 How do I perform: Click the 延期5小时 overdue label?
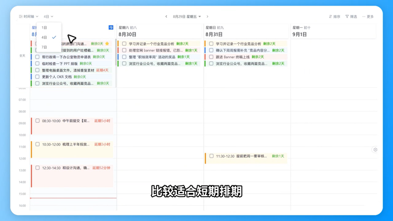point(102,121)
